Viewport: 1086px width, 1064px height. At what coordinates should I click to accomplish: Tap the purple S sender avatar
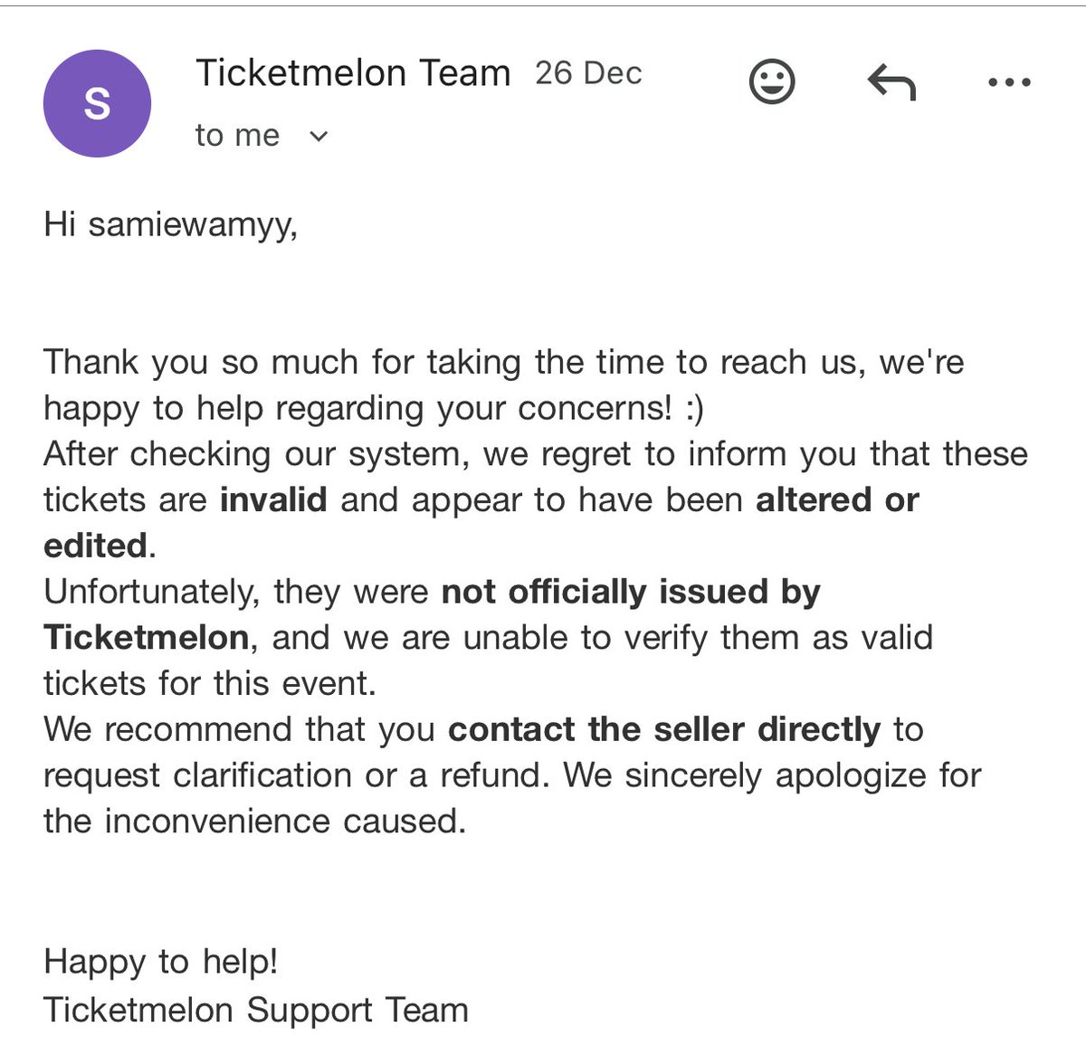click(x=97, y=103)
